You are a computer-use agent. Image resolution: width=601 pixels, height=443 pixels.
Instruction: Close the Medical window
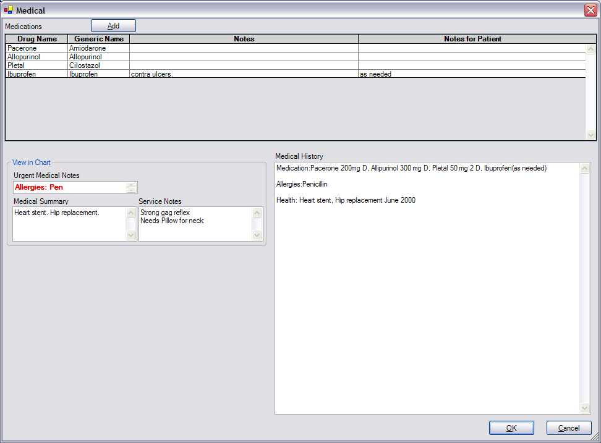(590, 11)
